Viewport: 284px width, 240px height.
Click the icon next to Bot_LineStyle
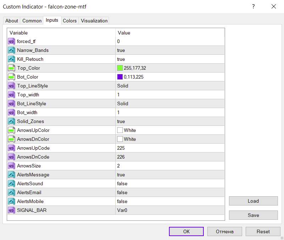(11, 103)
